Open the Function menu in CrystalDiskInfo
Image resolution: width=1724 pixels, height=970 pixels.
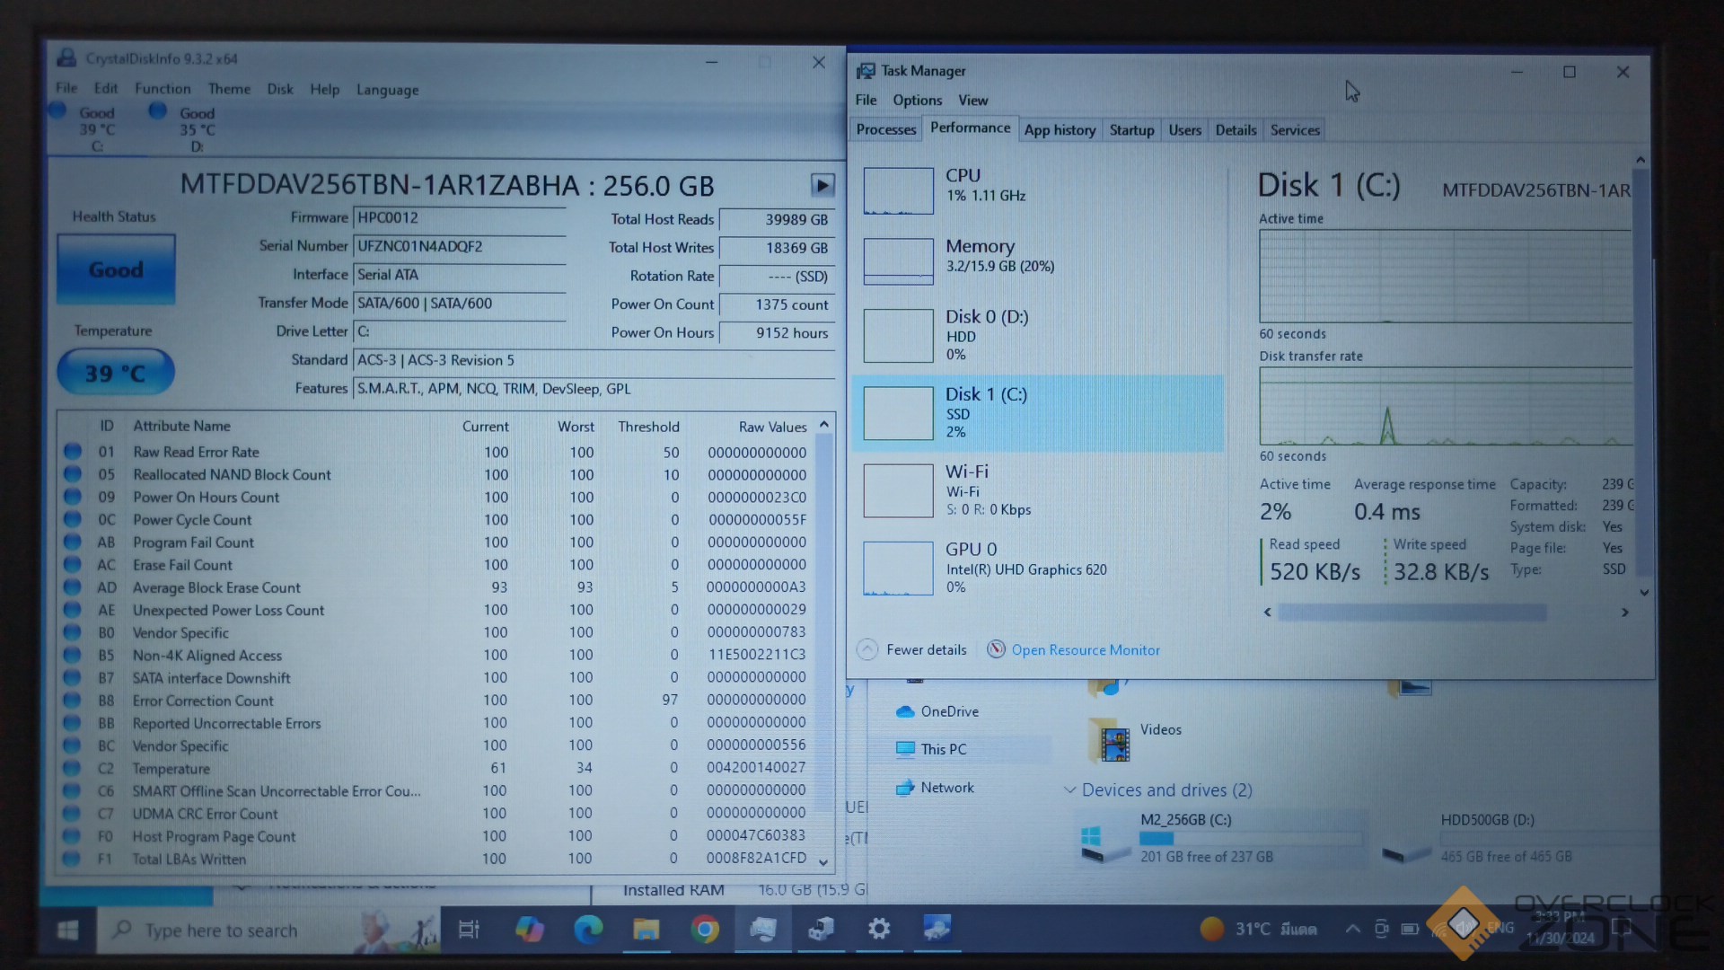click(x=163, y=89)
